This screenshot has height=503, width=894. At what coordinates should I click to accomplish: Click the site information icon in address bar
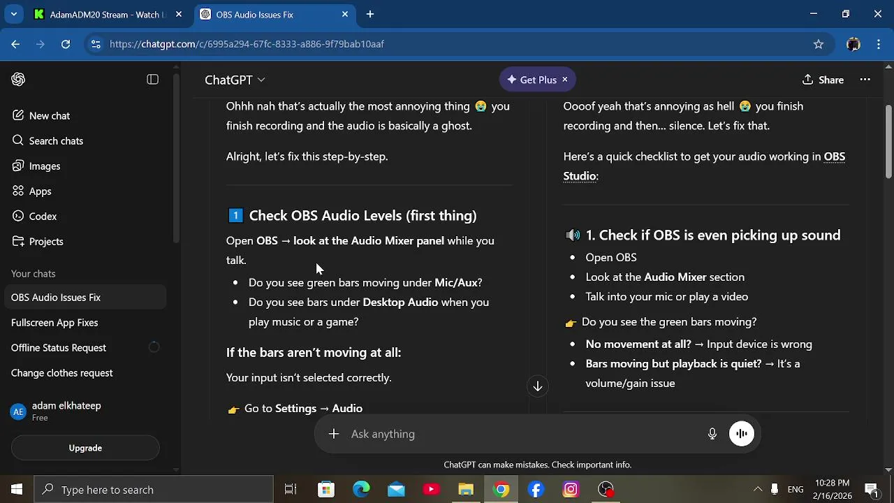pyautogui.click(x=96, y=44)
